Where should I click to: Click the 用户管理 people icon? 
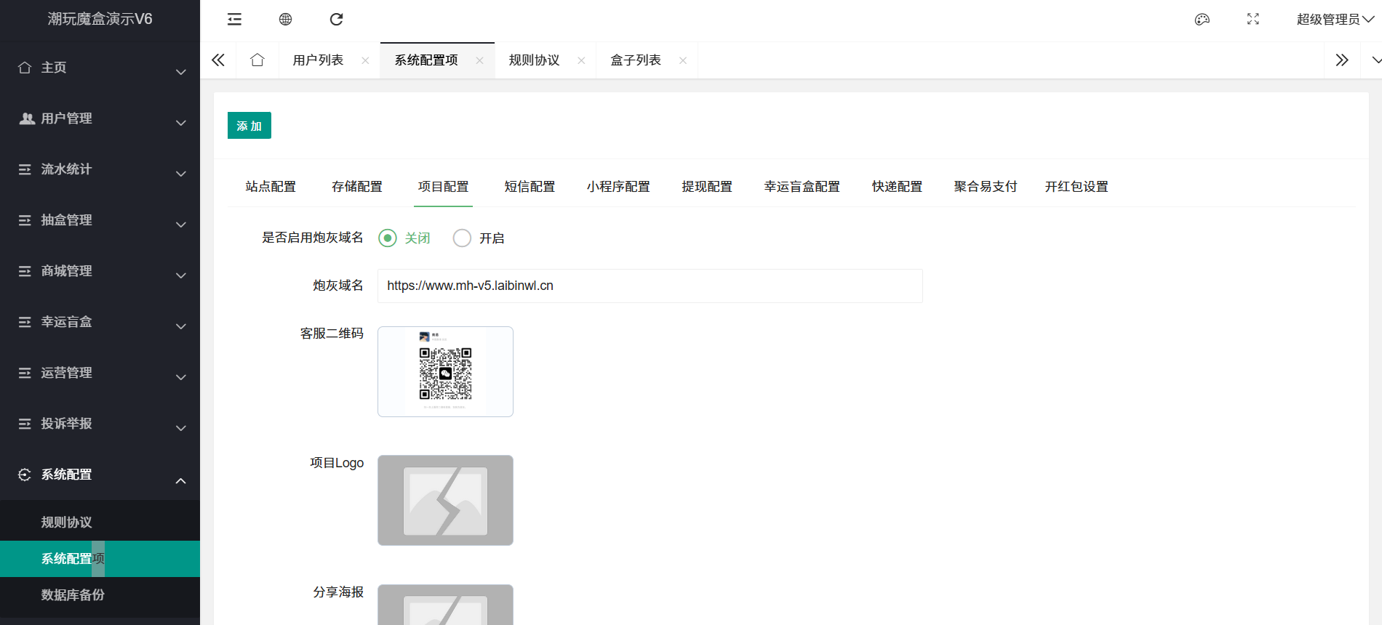tap(27, 118)
